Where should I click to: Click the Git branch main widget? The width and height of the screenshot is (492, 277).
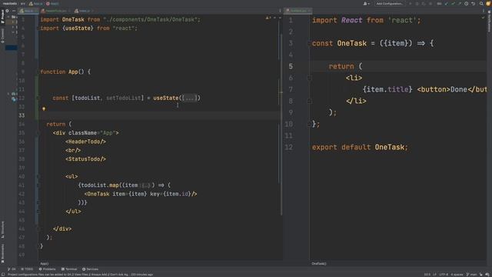pyautogui.click(x=471, y=275)
